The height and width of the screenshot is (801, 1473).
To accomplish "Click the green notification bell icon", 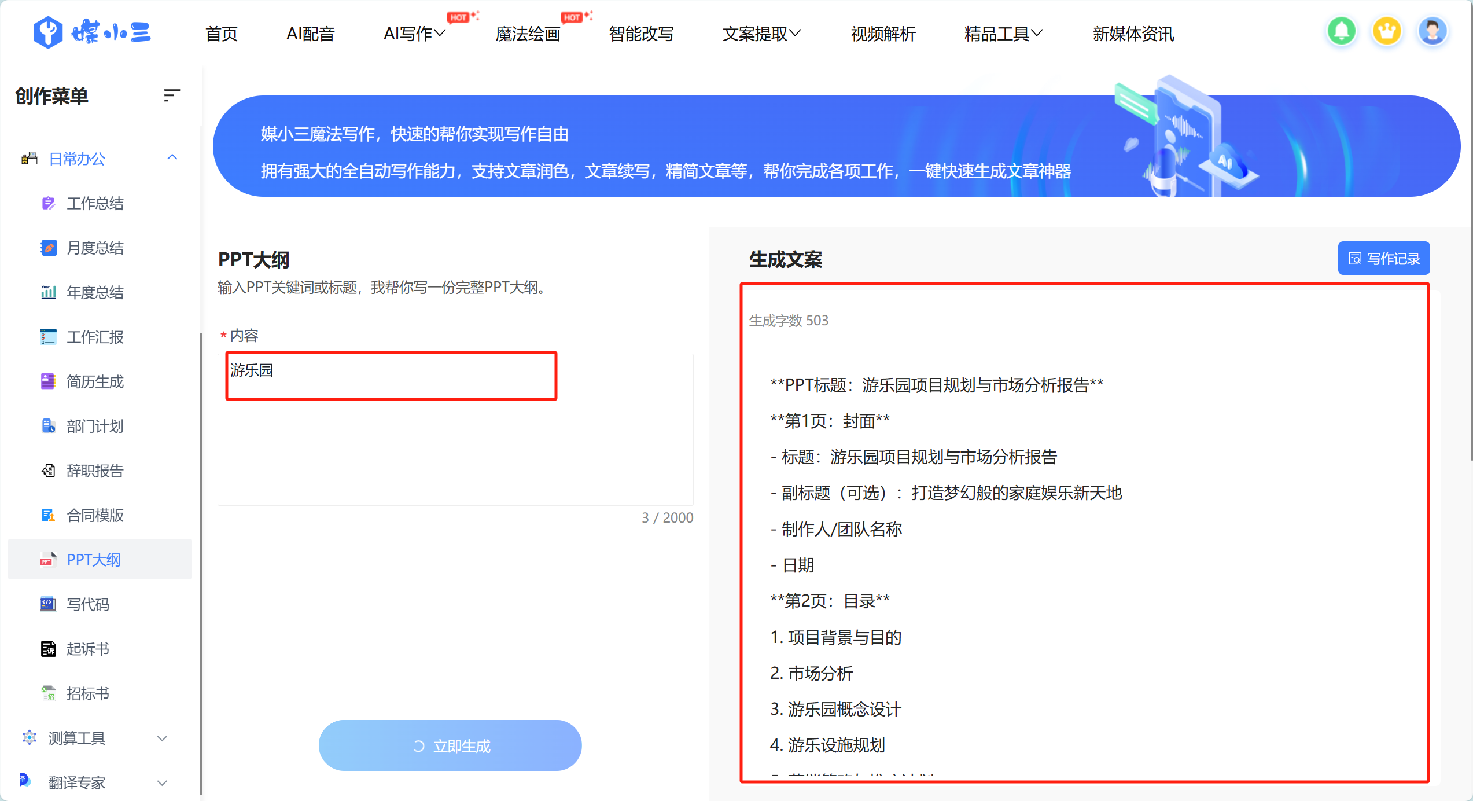I will tap(1341, 31).
